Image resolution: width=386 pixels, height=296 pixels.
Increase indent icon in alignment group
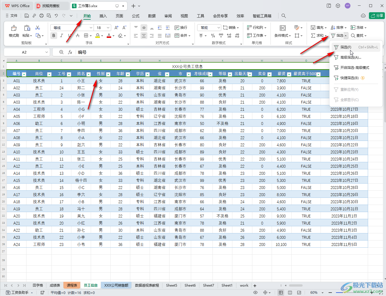[168, 28]
